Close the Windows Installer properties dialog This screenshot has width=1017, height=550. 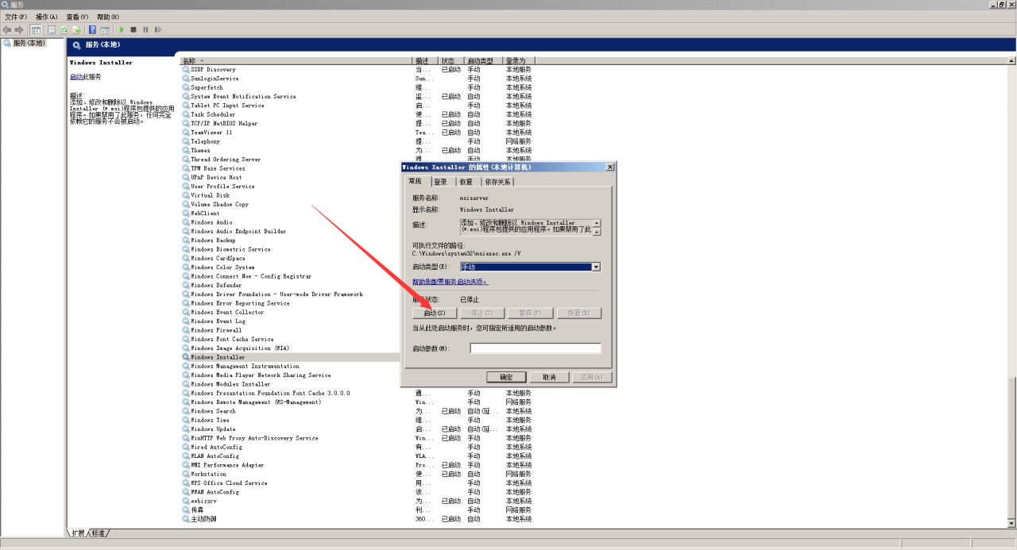[x=609, y=167]
